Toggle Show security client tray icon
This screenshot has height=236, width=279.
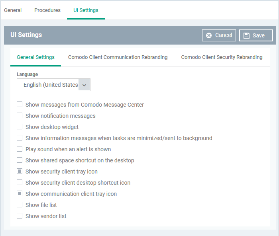[20, 171]
